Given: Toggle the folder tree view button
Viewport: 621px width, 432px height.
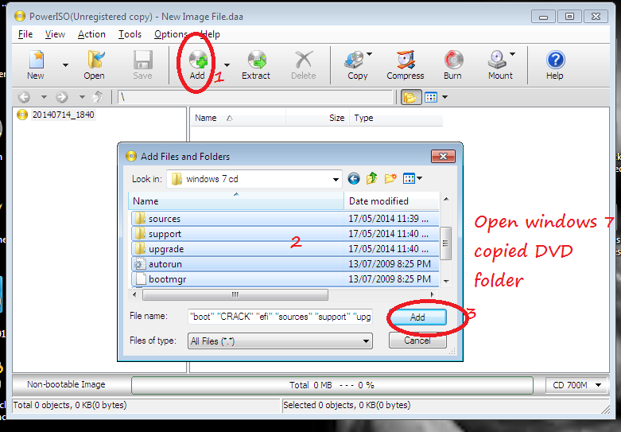Looking at the screenshot, I should [x=411, y=97].
